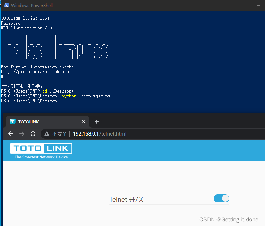Go back in the browser
The image size is (265, 226).
[11, 134]
